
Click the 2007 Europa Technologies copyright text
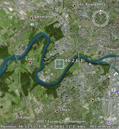tap(59, 121)
